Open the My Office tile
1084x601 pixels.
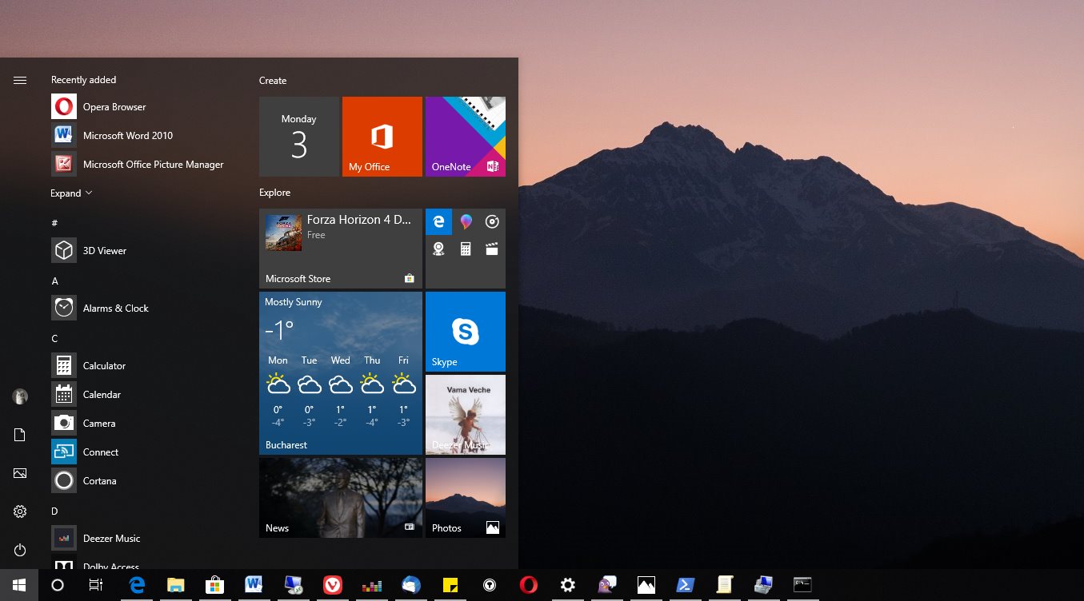pos(382,137)
